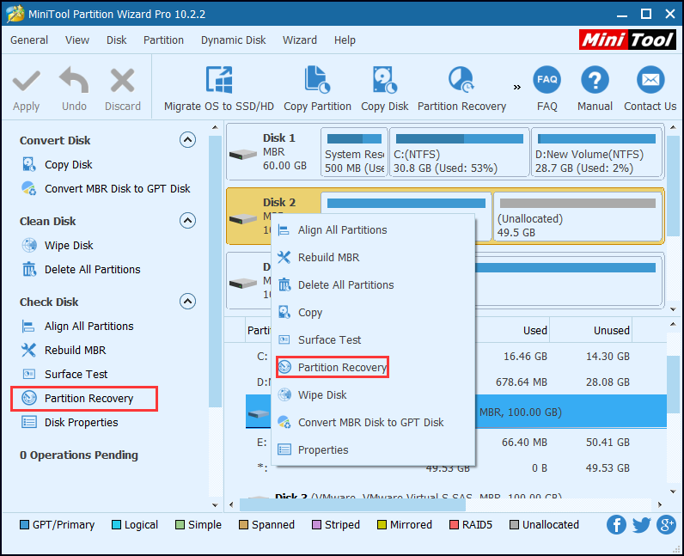The height and width of the screenshot is (556, 684).
Task: Click the horizontal scrollbar of partition list
Action: tap(352, 505)
